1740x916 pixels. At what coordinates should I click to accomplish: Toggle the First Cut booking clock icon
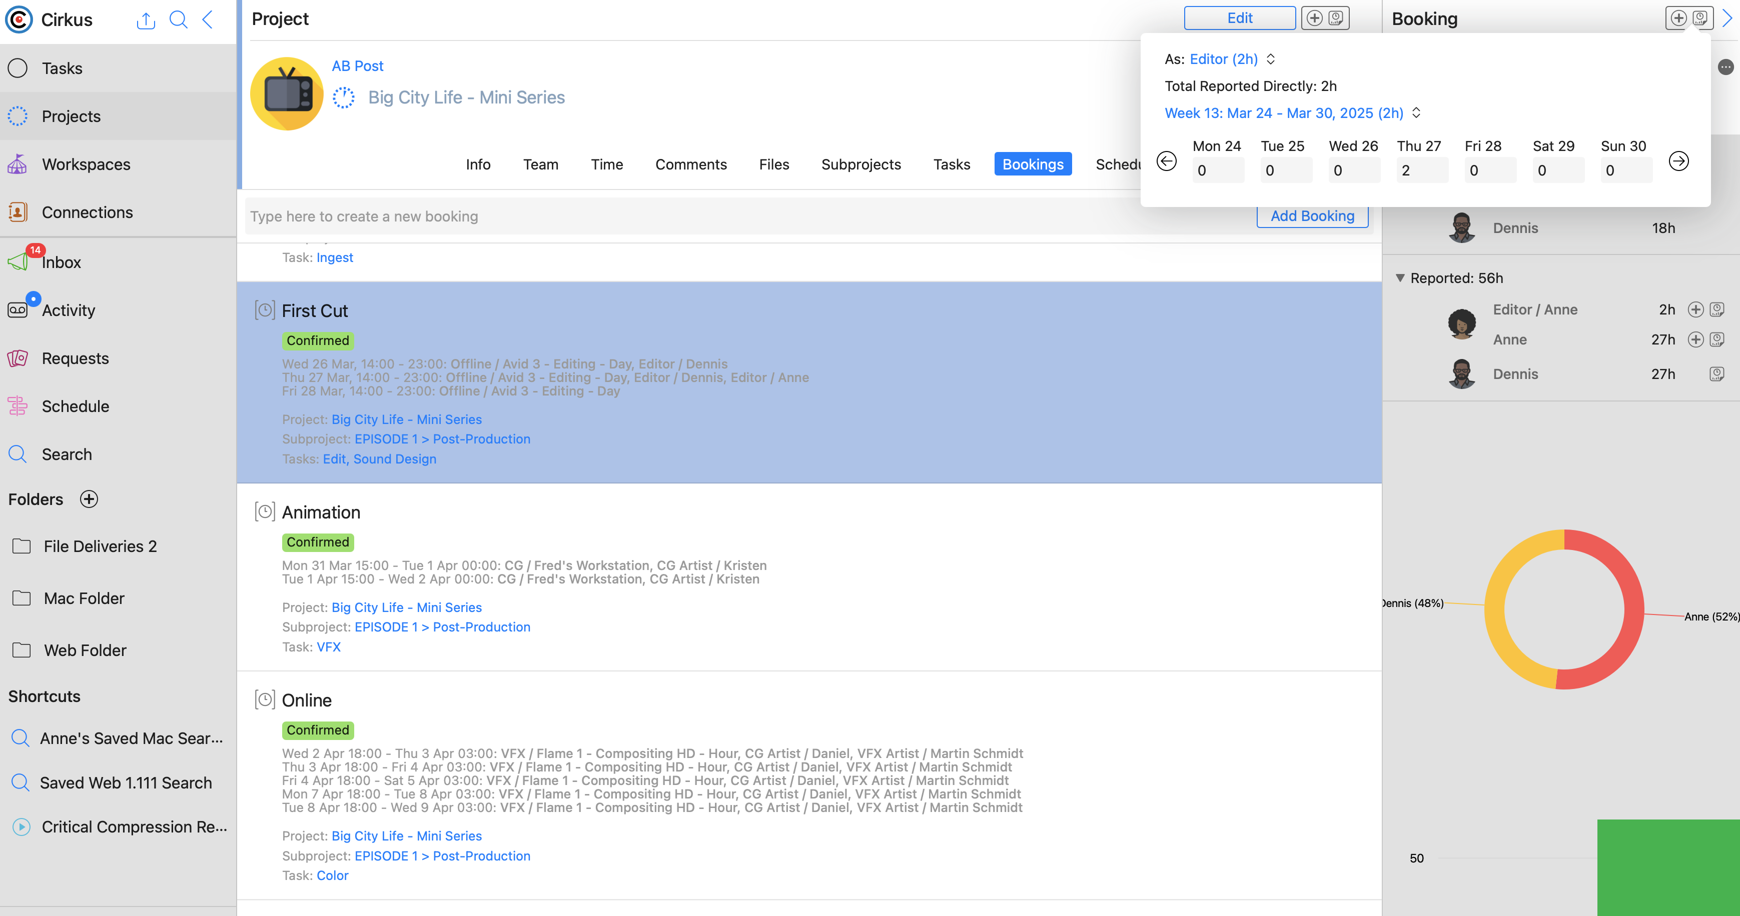point(265,310)
